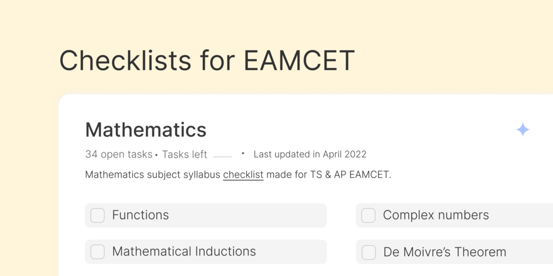Click the bullet after 34 open tasks
Viewport: 553px width, 276px height.
pos(157,155)
